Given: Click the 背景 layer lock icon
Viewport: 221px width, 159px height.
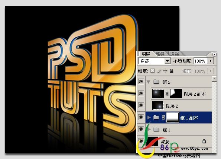Looking at the screenshot, I should pyautogui.click(x=204, y=141).
